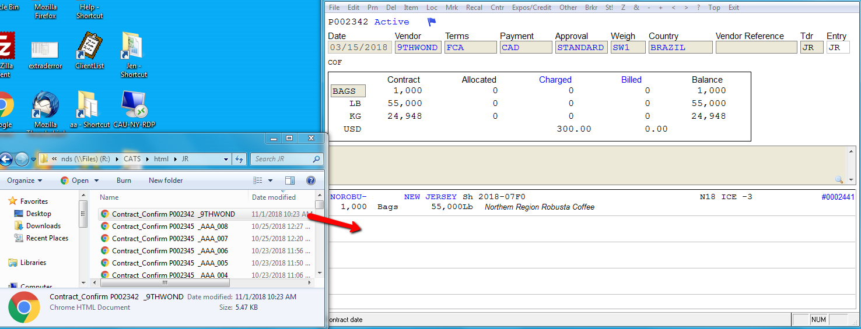Click the Billed column header
861x329 pixels.
pos(631,80)
